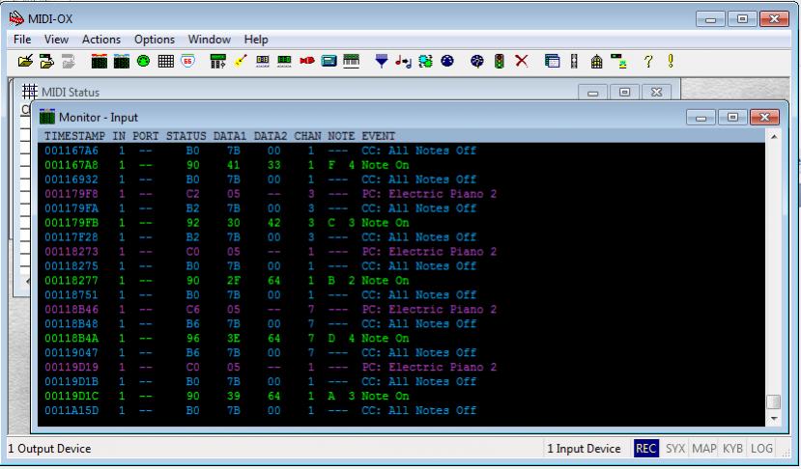Select row with timestamp 001167A8
The image size is (801, 469).
coord(401,165)
